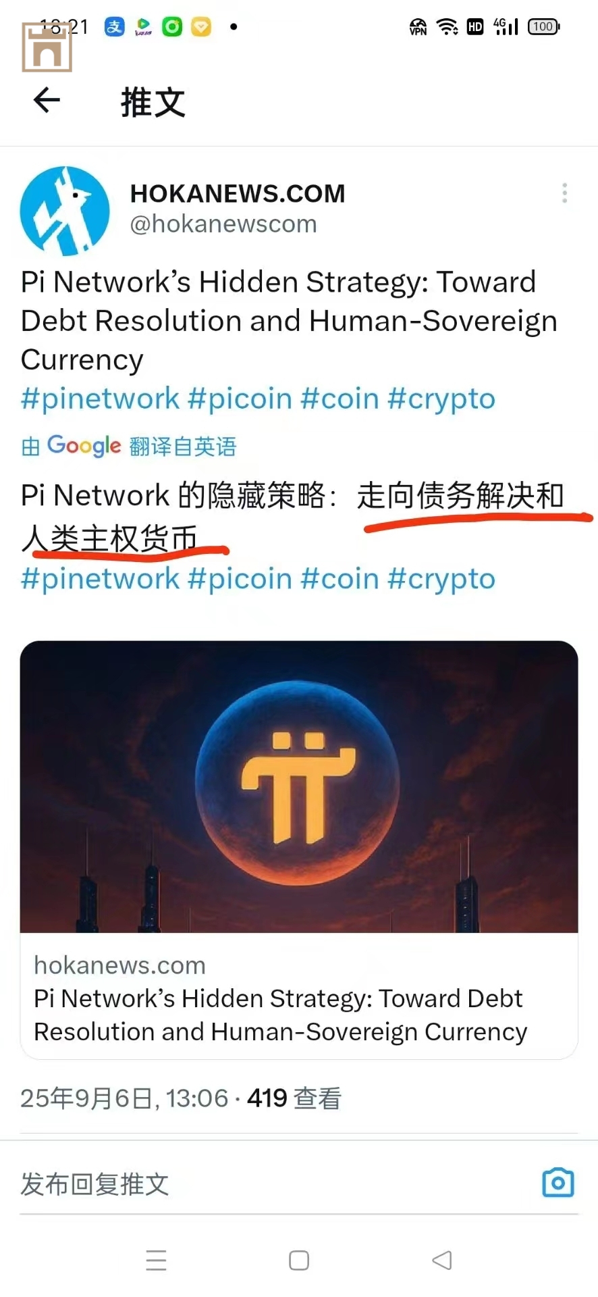Tap the back arrow beside 推文
The width and height of the screenshot is (598, 1297).
point(47,100)
